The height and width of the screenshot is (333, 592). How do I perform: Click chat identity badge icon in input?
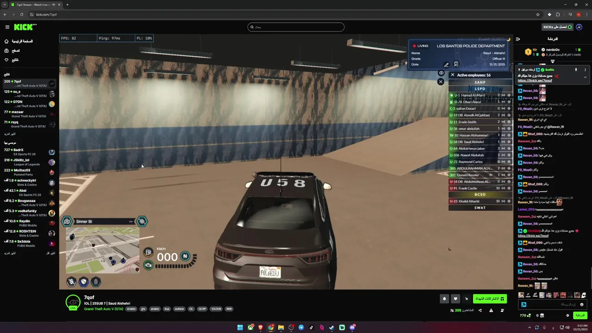(524, 304)
